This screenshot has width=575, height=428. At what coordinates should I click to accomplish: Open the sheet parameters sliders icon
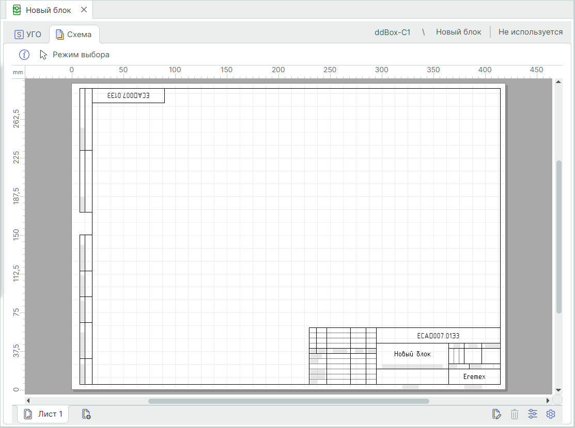[533, 414]
